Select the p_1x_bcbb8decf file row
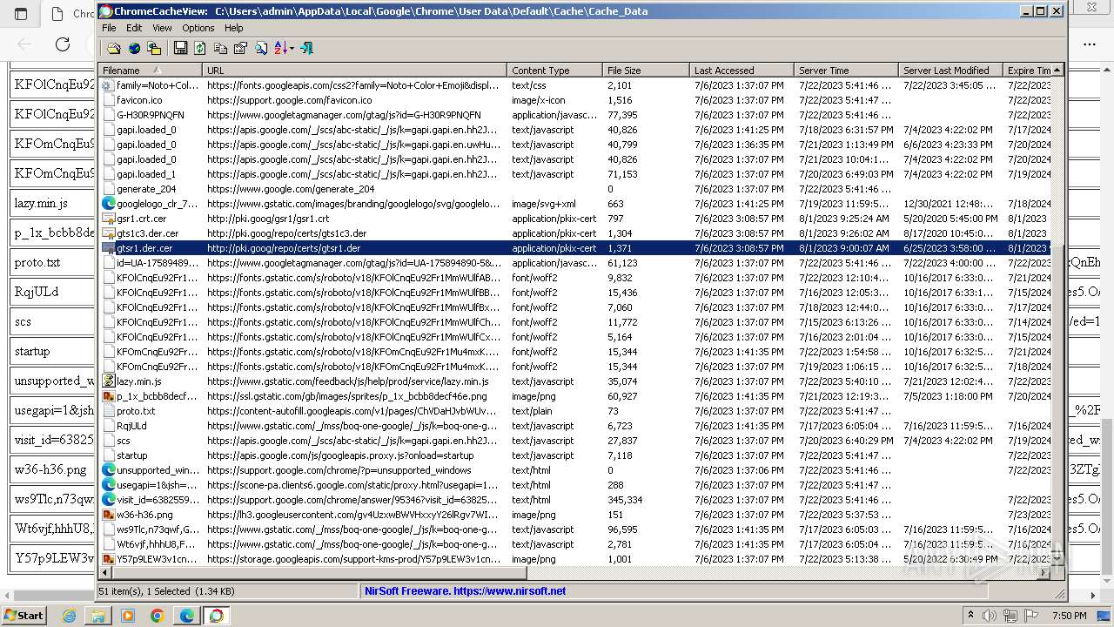This screenshot has height=627, width=1114. (x=574, y=396)
